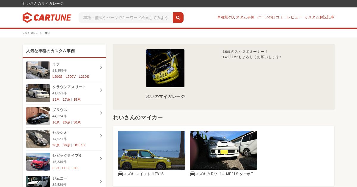Open the white MRワゴン photo
The image size is (357, 187).
point(223,150)
